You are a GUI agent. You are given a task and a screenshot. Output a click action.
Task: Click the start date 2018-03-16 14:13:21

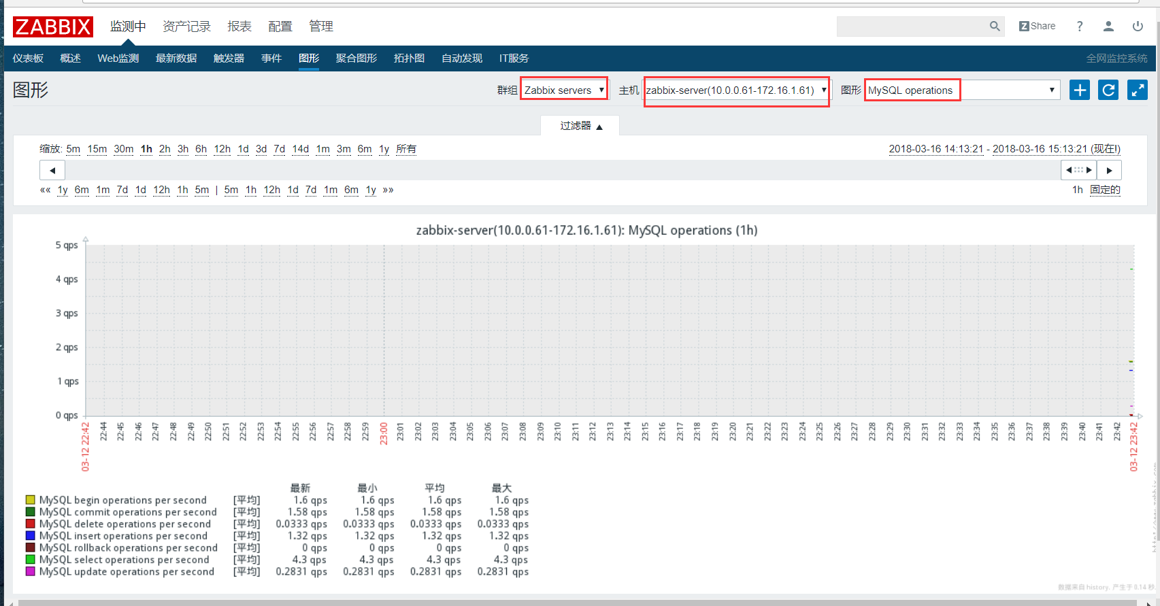[x=936, y=149]
